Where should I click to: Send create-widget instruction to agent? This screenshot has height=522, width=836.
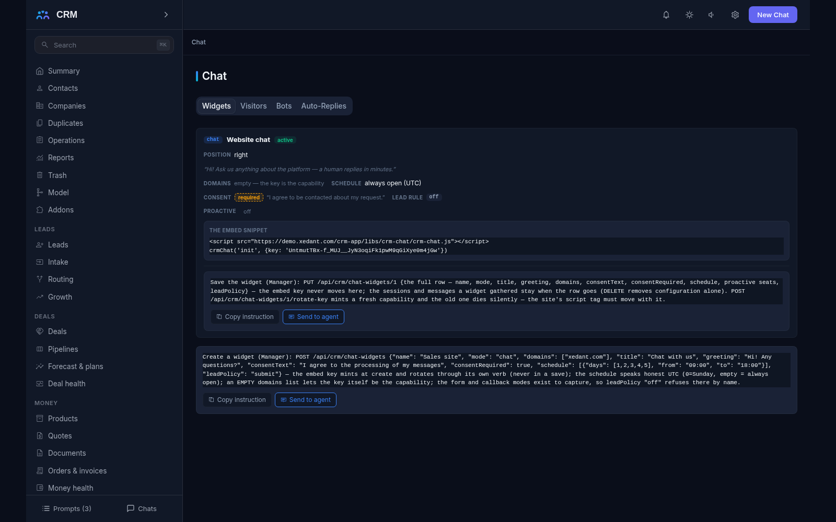pos(306,400)
